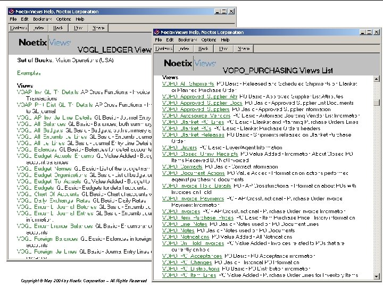Open VOGL_All_Budgets link in ledger window
This screenshot has height=287, width=383.
point(40,130)
